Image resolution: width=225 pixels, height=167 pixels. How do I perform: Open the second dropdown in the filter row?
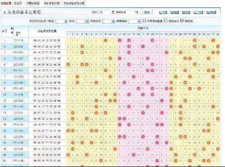click(x=82, y=21)
